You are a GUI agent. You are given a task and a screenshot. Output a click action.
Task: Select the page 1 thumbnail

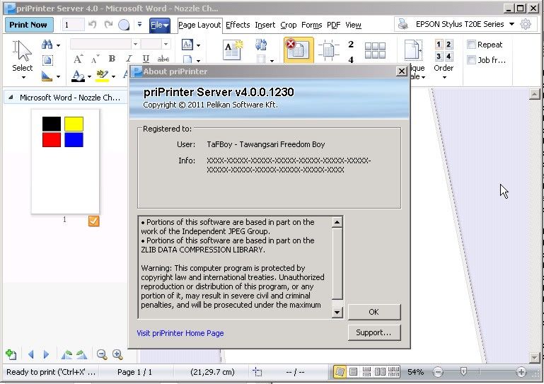tap(65, 161)
